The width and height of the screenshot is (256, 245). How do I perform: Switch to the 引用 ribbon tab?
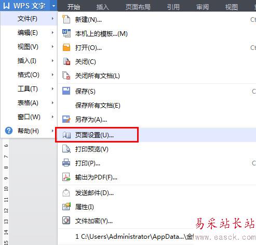pyautogui.click(x=173, y=7)
